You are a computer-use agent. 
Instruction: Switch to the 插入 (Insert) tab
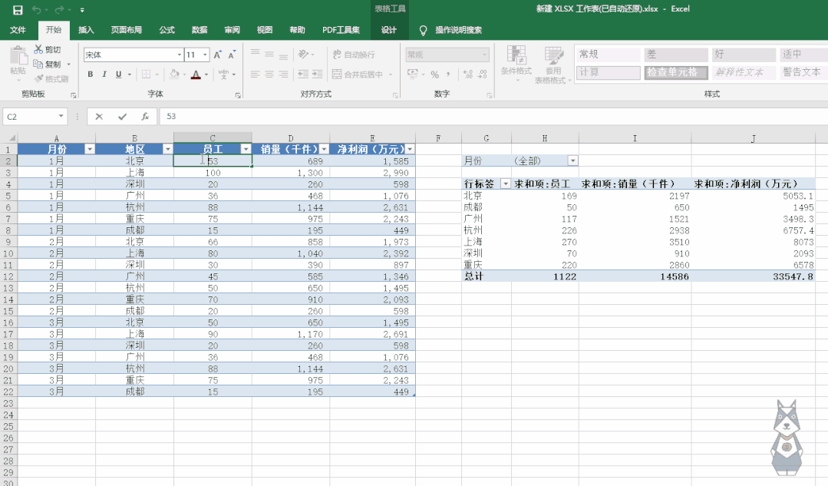[86, 30]
